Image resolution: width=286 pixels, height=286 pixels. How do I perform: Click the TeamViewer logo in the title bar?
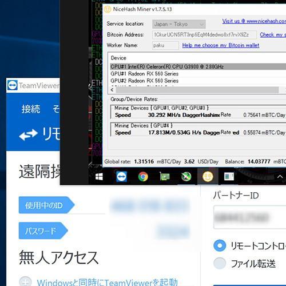point(13,85)
